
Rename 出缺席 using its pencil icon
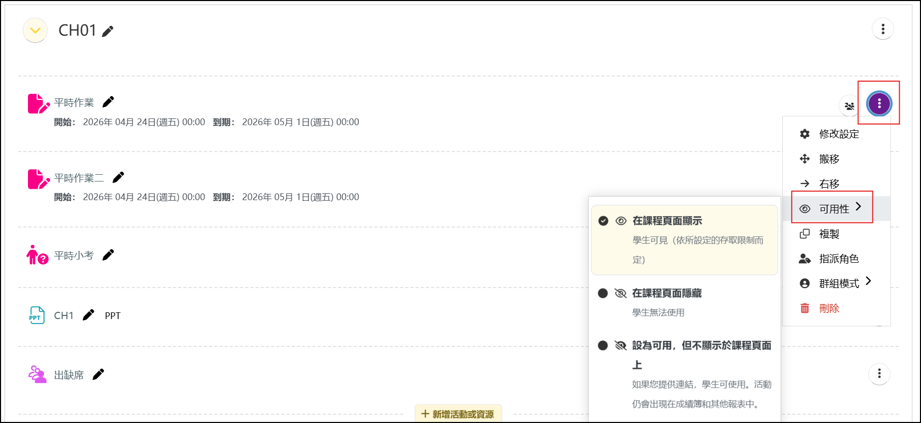coord(98,374)
